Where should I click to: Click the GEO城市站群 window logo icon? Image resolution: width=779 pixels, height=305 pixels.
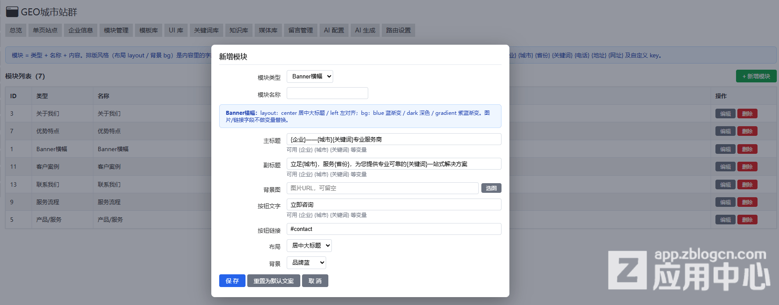(x=12, y=12)
